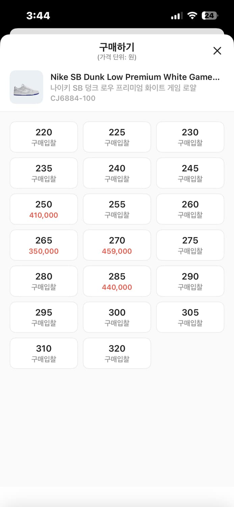This screenshot has height=507, width=234.
Task: Pick size 230 bid button
Action: tap(190, 137)
